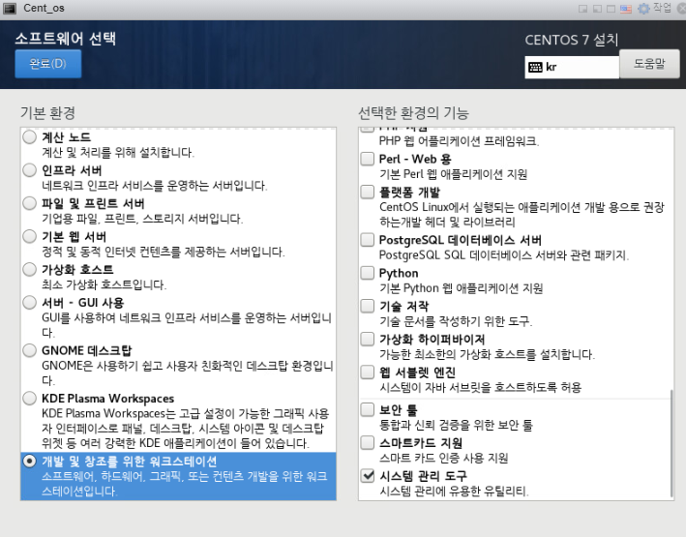Click the '선택한 환경의 기능' section heading
This screenshot has height=537, width=686.
click(413, 113)
